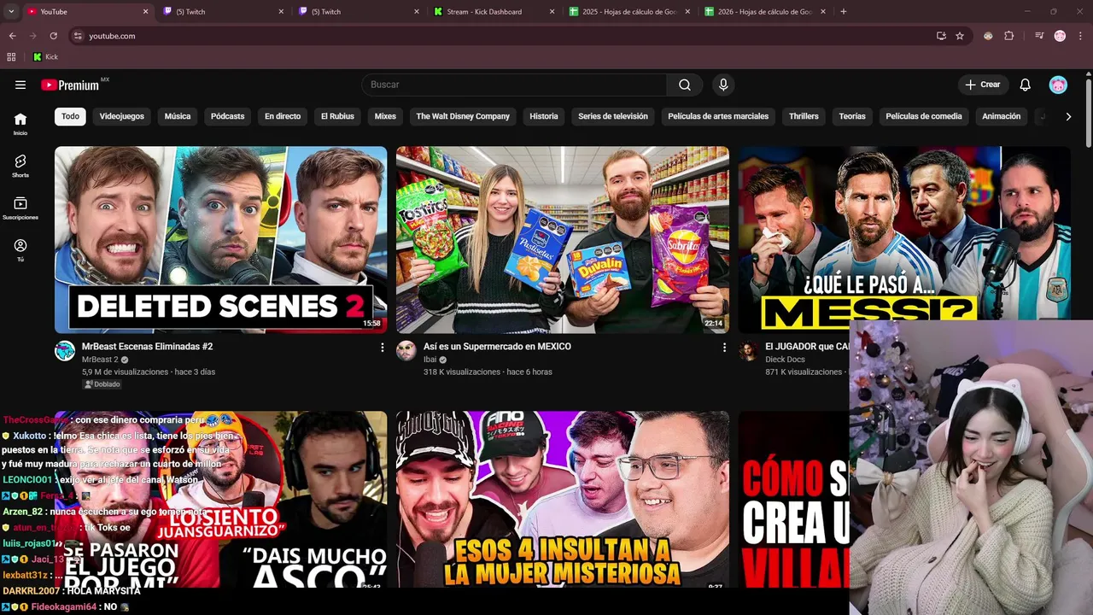Reload the current page
Viewport: 1093px width, 615px height.
click(53, 36)
